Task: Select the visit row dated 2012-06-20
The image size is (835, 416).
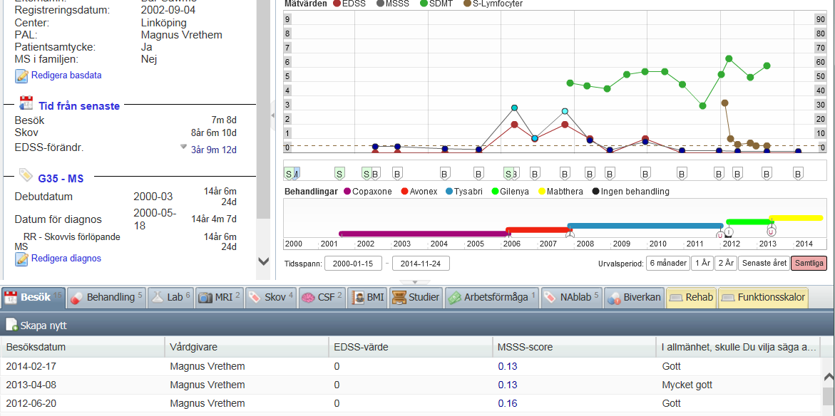Action: 411,403
